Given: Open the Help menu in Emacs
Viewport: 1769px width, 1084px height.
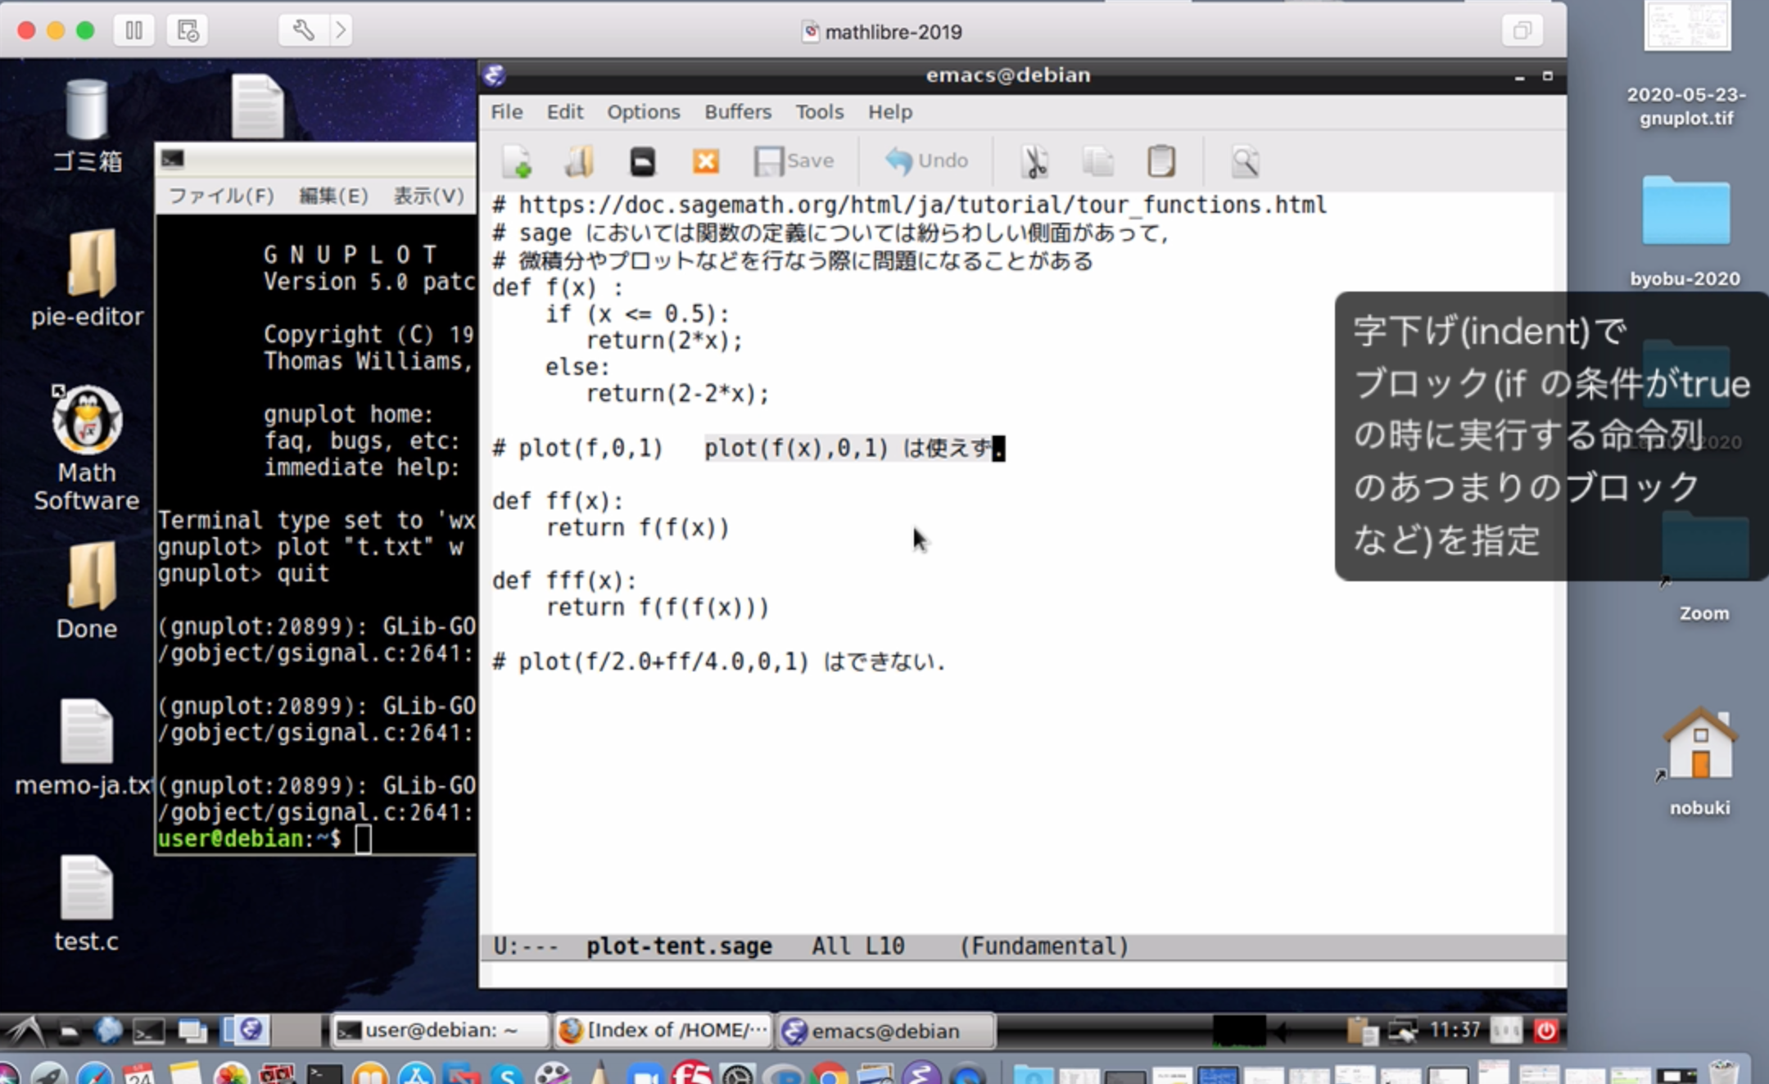Looking at the screenshot, I should [x=890, y=111].
